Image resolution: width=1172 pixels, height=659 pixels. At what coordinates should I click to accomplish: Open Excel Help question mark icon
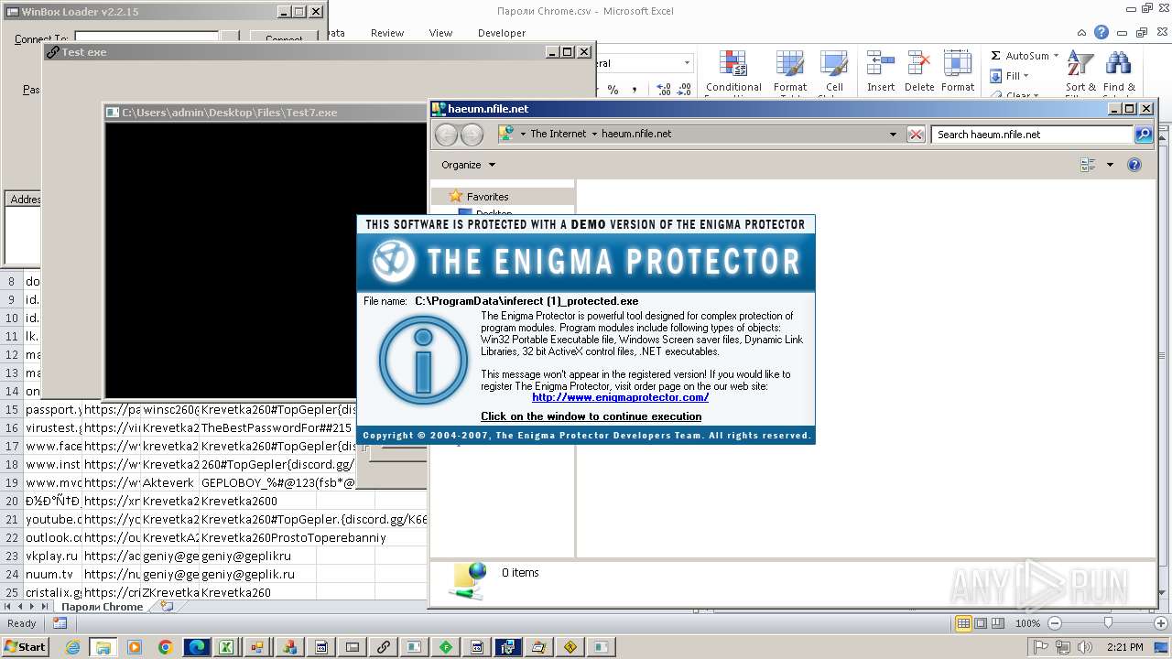tap(1101, 32)
